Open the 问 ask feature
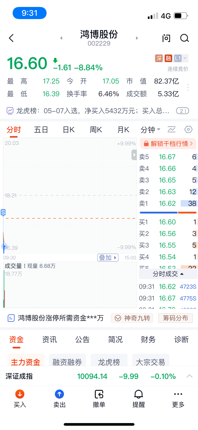Viewport: 198px width, 430px height. (x=166, y=38)
